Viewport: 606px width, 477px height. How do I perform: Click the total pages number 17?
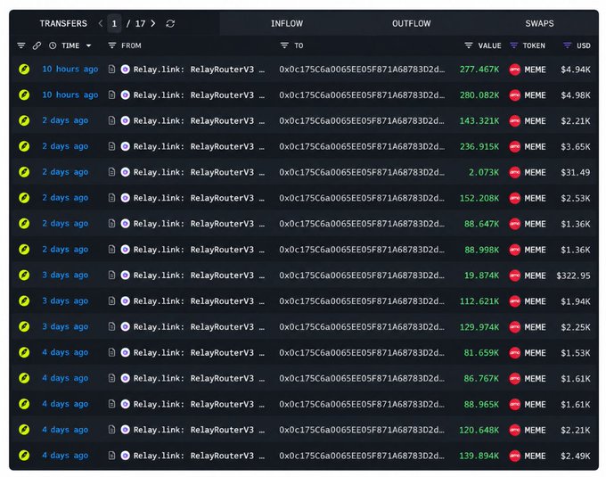(x=140, y=23)
